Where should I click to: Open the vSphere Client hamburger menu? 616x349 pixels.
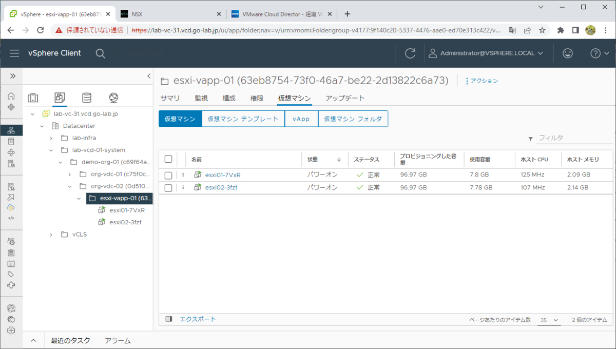(14, 53)
